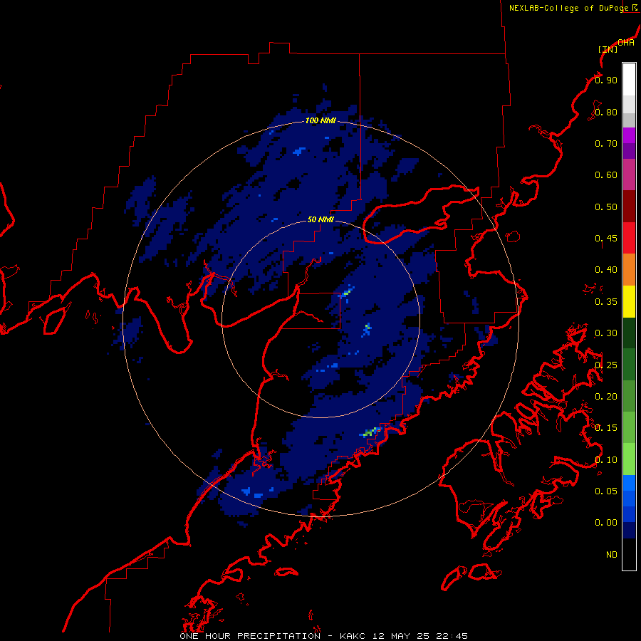The width and height of the screenshot is (641, 641).
Task: Click the [IN] units label
Action: 608,49
